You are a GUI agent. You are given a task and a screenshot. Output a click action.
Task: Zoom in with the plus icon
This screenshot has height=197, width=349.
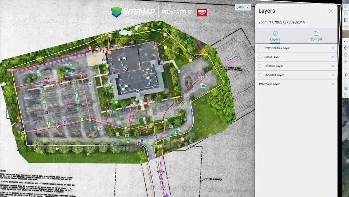tap(346, 61)
